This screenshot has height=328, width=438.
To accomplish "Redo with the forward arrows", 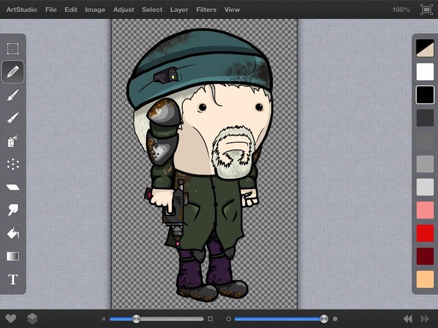I will coord(425,319).
